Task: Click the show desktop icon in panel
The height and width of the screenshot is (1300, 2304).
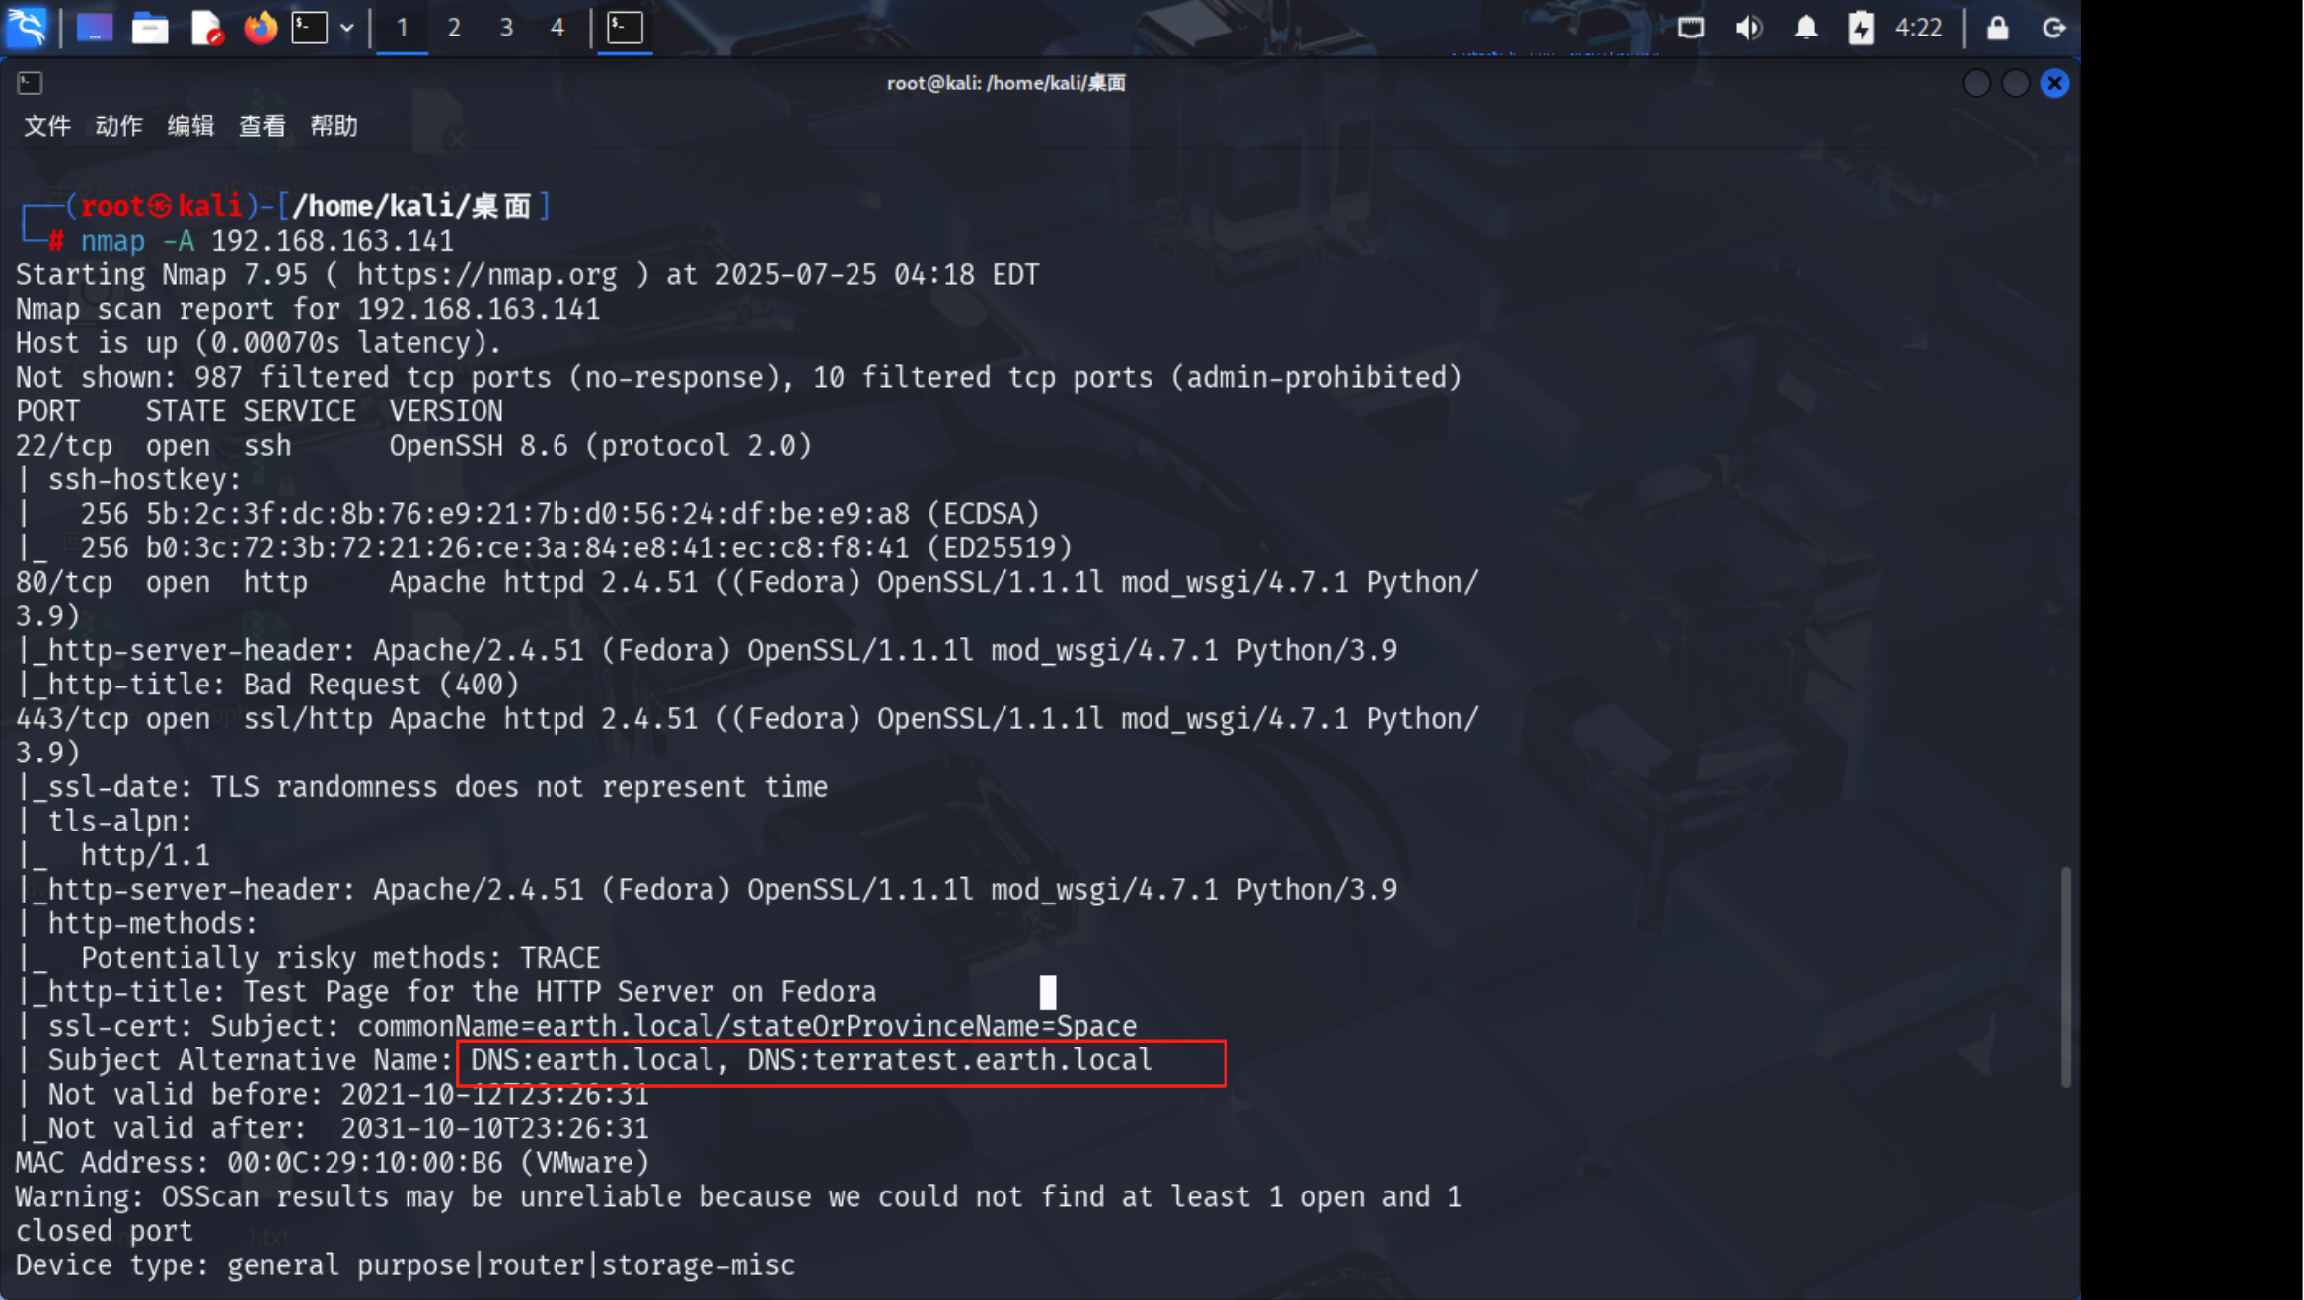Action: pos(95,28)
